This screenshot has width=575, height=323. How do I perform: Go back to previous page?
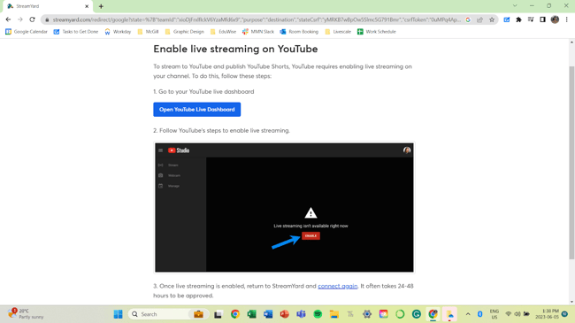click(x=9, y=19)
